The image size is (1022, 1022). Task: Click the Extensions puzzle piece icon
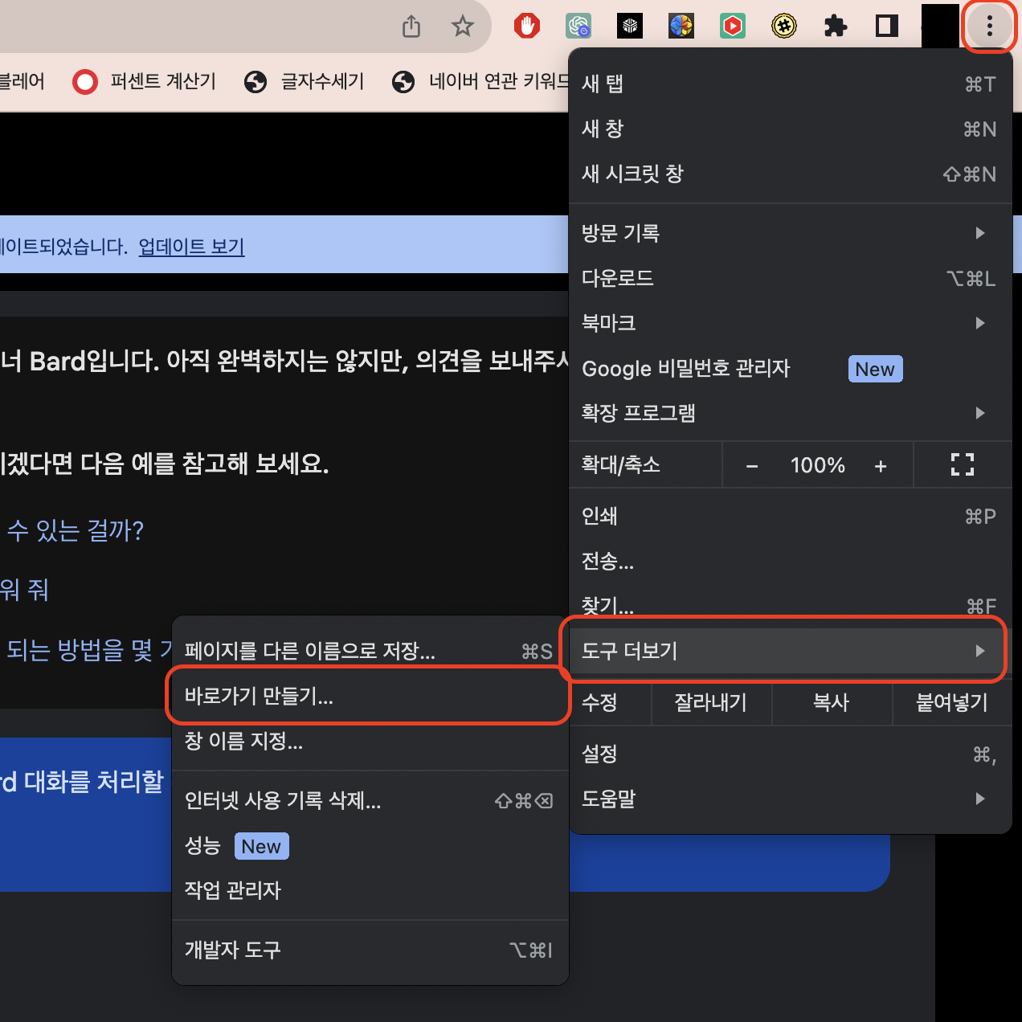click(835, 25)
